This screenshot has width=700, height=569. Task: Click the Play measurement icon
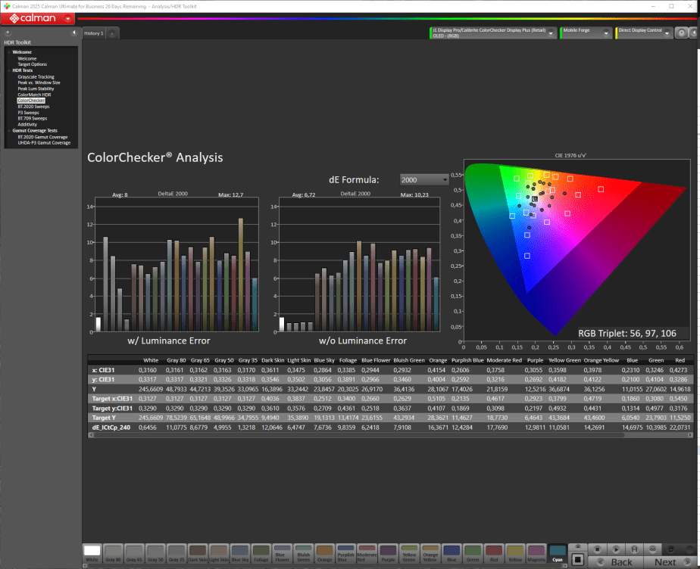pos(616,549)
